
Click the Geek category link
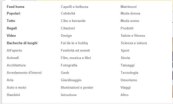(x=65, y=73)
